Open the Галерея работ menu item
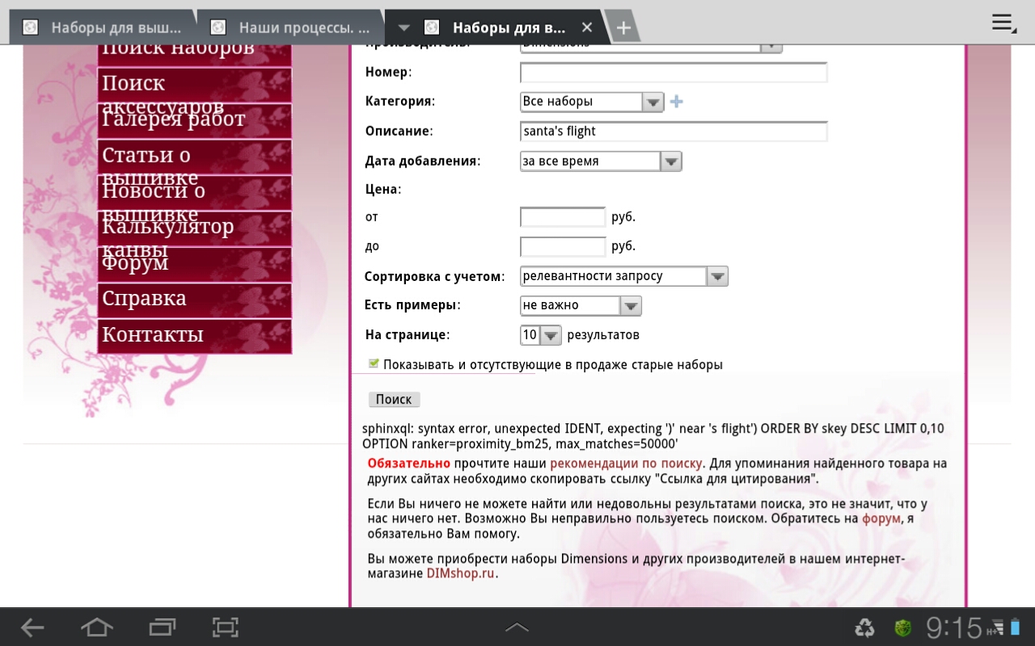Screen dimensions: 1035x646 tap(194, 120)
